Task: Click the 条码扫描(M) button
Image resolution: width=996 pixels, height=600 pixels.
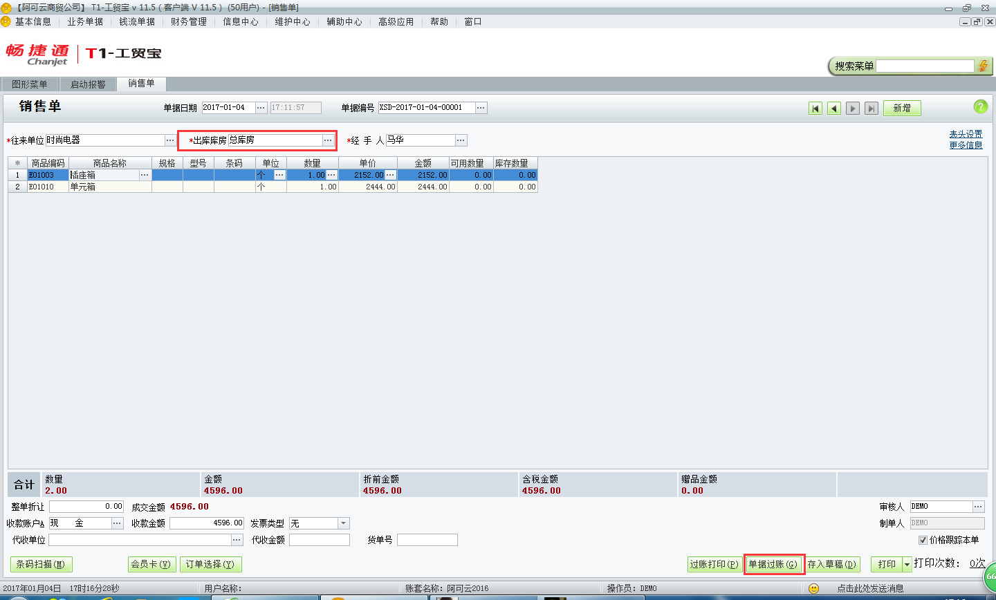Action: coord(41,564)
